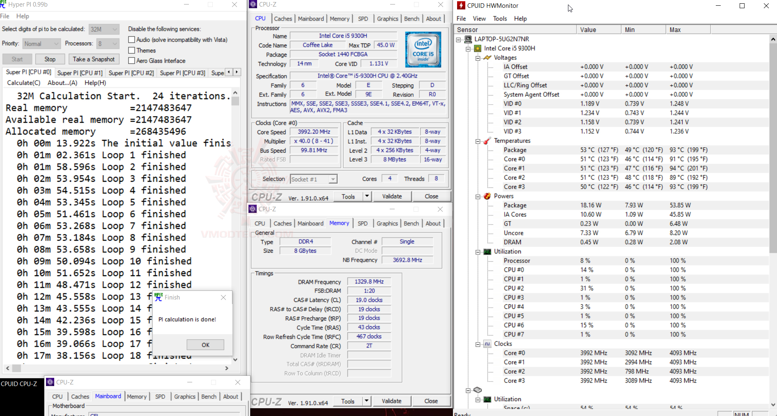This screenshot has width=777, height=416.
Task: Click the Intel Core i5 logo in CPU-Z
Action: pyautogui.click(x=423, y=49)
